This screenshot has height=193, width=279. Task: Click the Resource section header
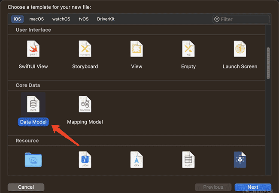pos(27,141)
